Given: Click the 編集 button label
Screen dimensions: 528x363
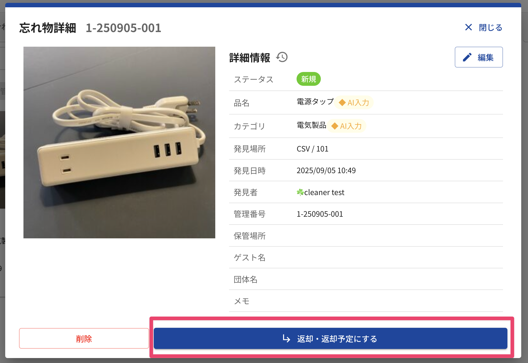Looking at the screenshot, I should point(486,57).
